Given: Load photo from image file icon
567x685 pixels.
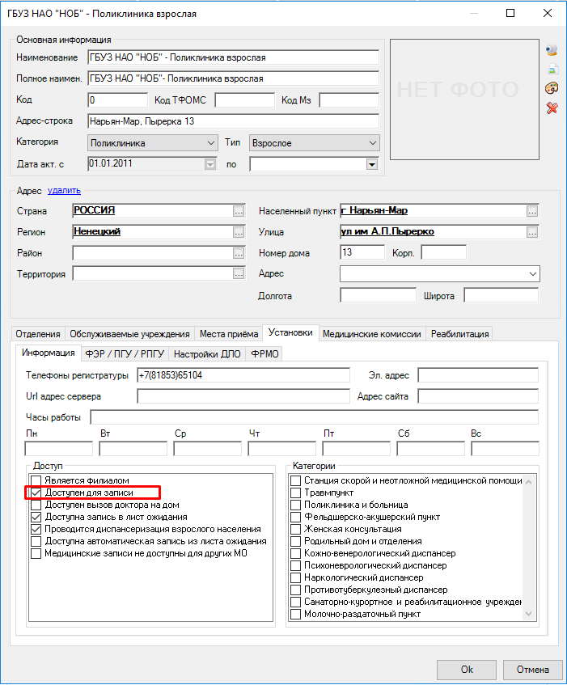Looking at the screenshot, I should coord(552,69).
